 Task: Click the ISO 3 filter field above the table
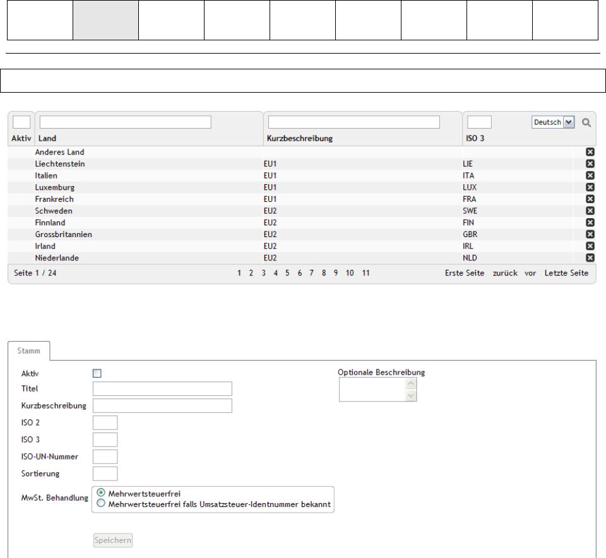click(x=479, y=122)
